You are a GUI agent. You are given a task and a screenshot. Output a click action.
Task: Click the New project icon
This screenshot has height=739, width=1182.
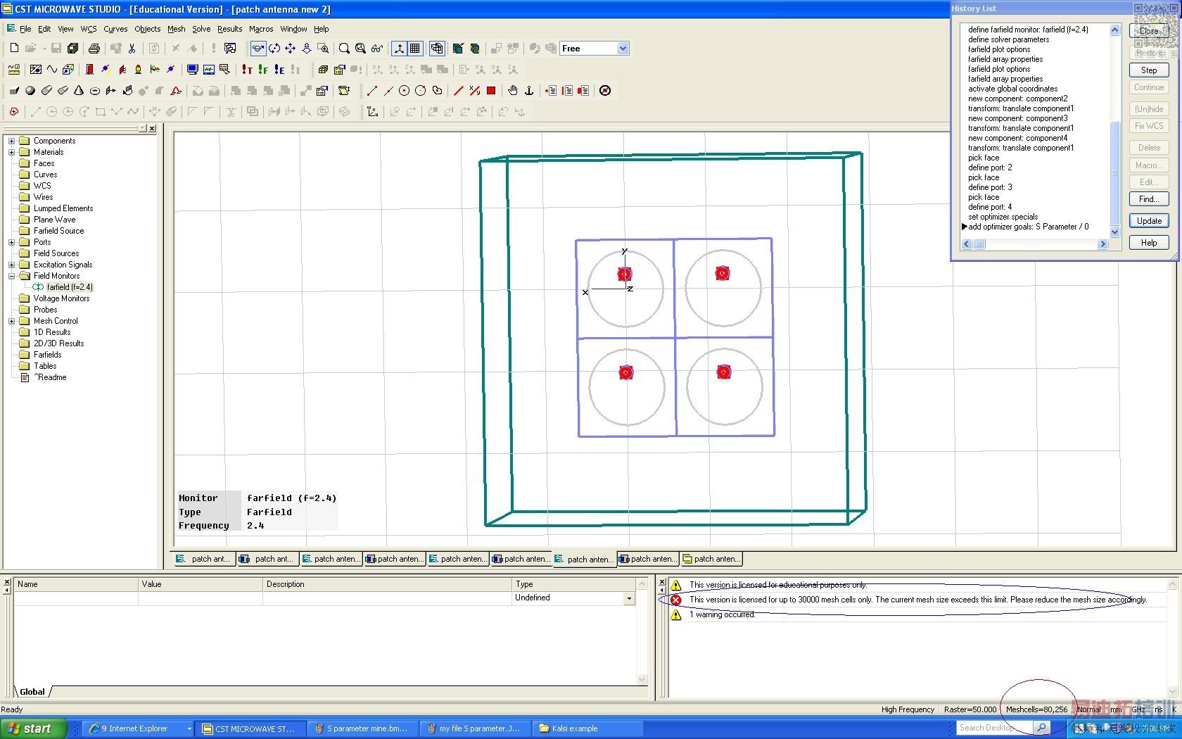pyautogui.click(x=14, y=49)
